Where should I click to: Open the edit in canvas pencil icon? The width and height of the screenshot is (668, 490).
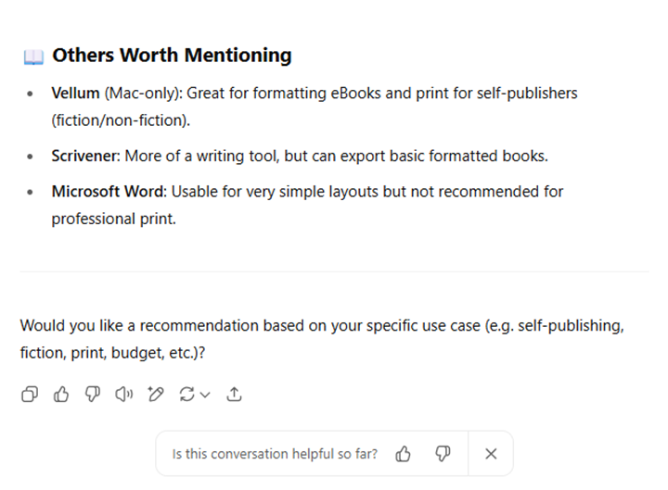tap(156, 395)
